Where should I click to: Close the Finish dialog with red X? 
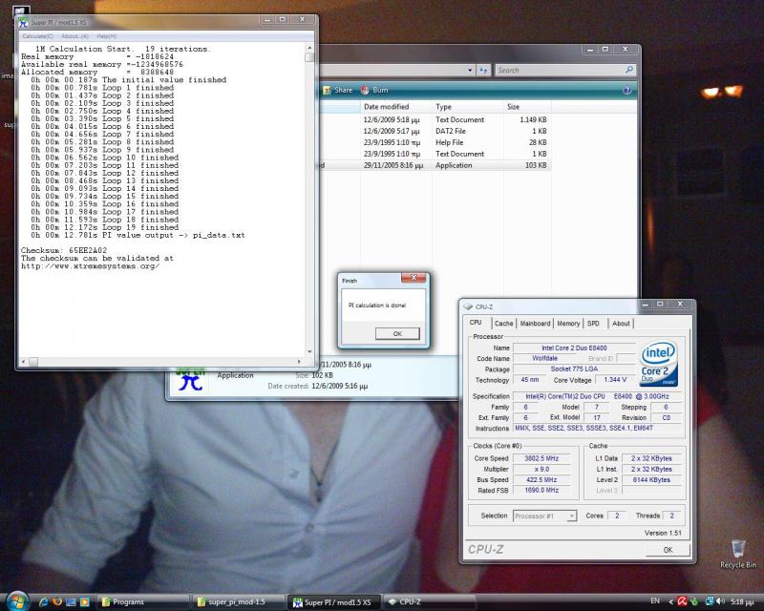414,278
